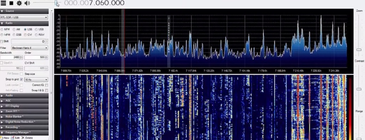This screenshot has width=365, height=140.
Task: Mute audio with the speaker icon
Action: (27, 3)
